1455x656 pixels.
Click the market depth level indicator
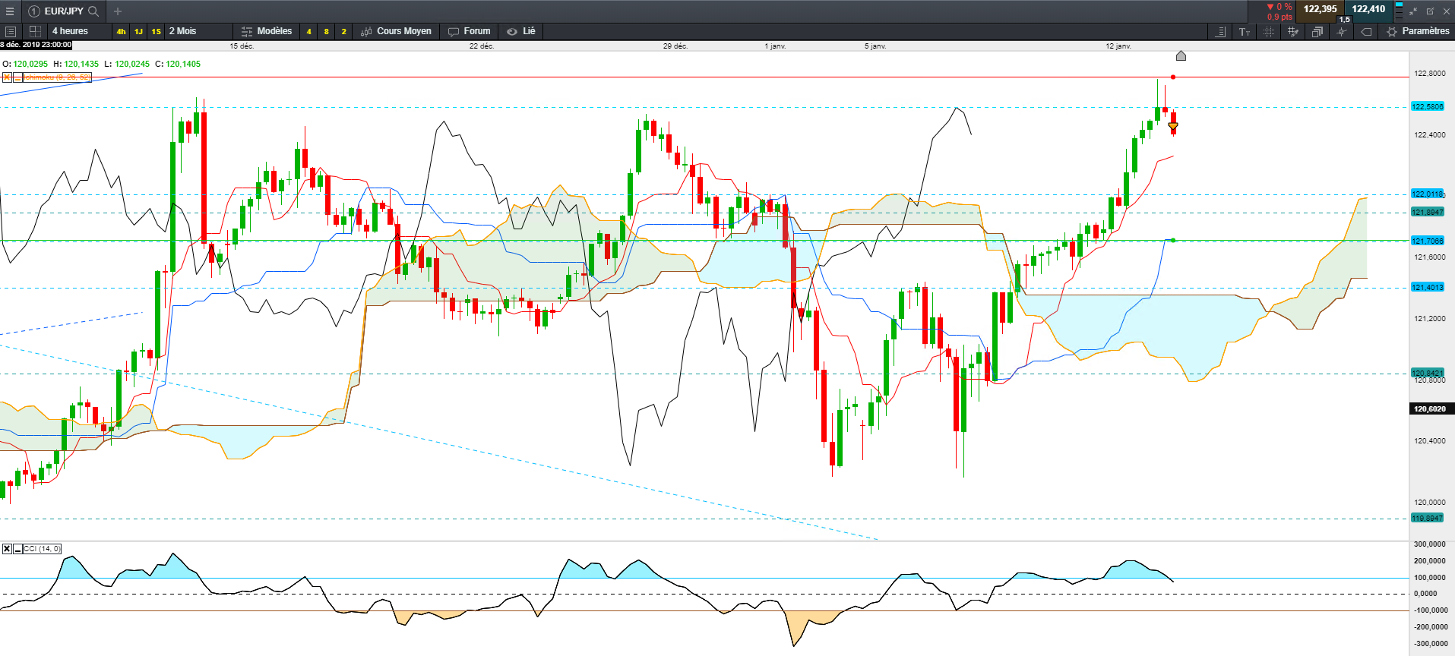pyautogui.click(x=1399, y=9)
